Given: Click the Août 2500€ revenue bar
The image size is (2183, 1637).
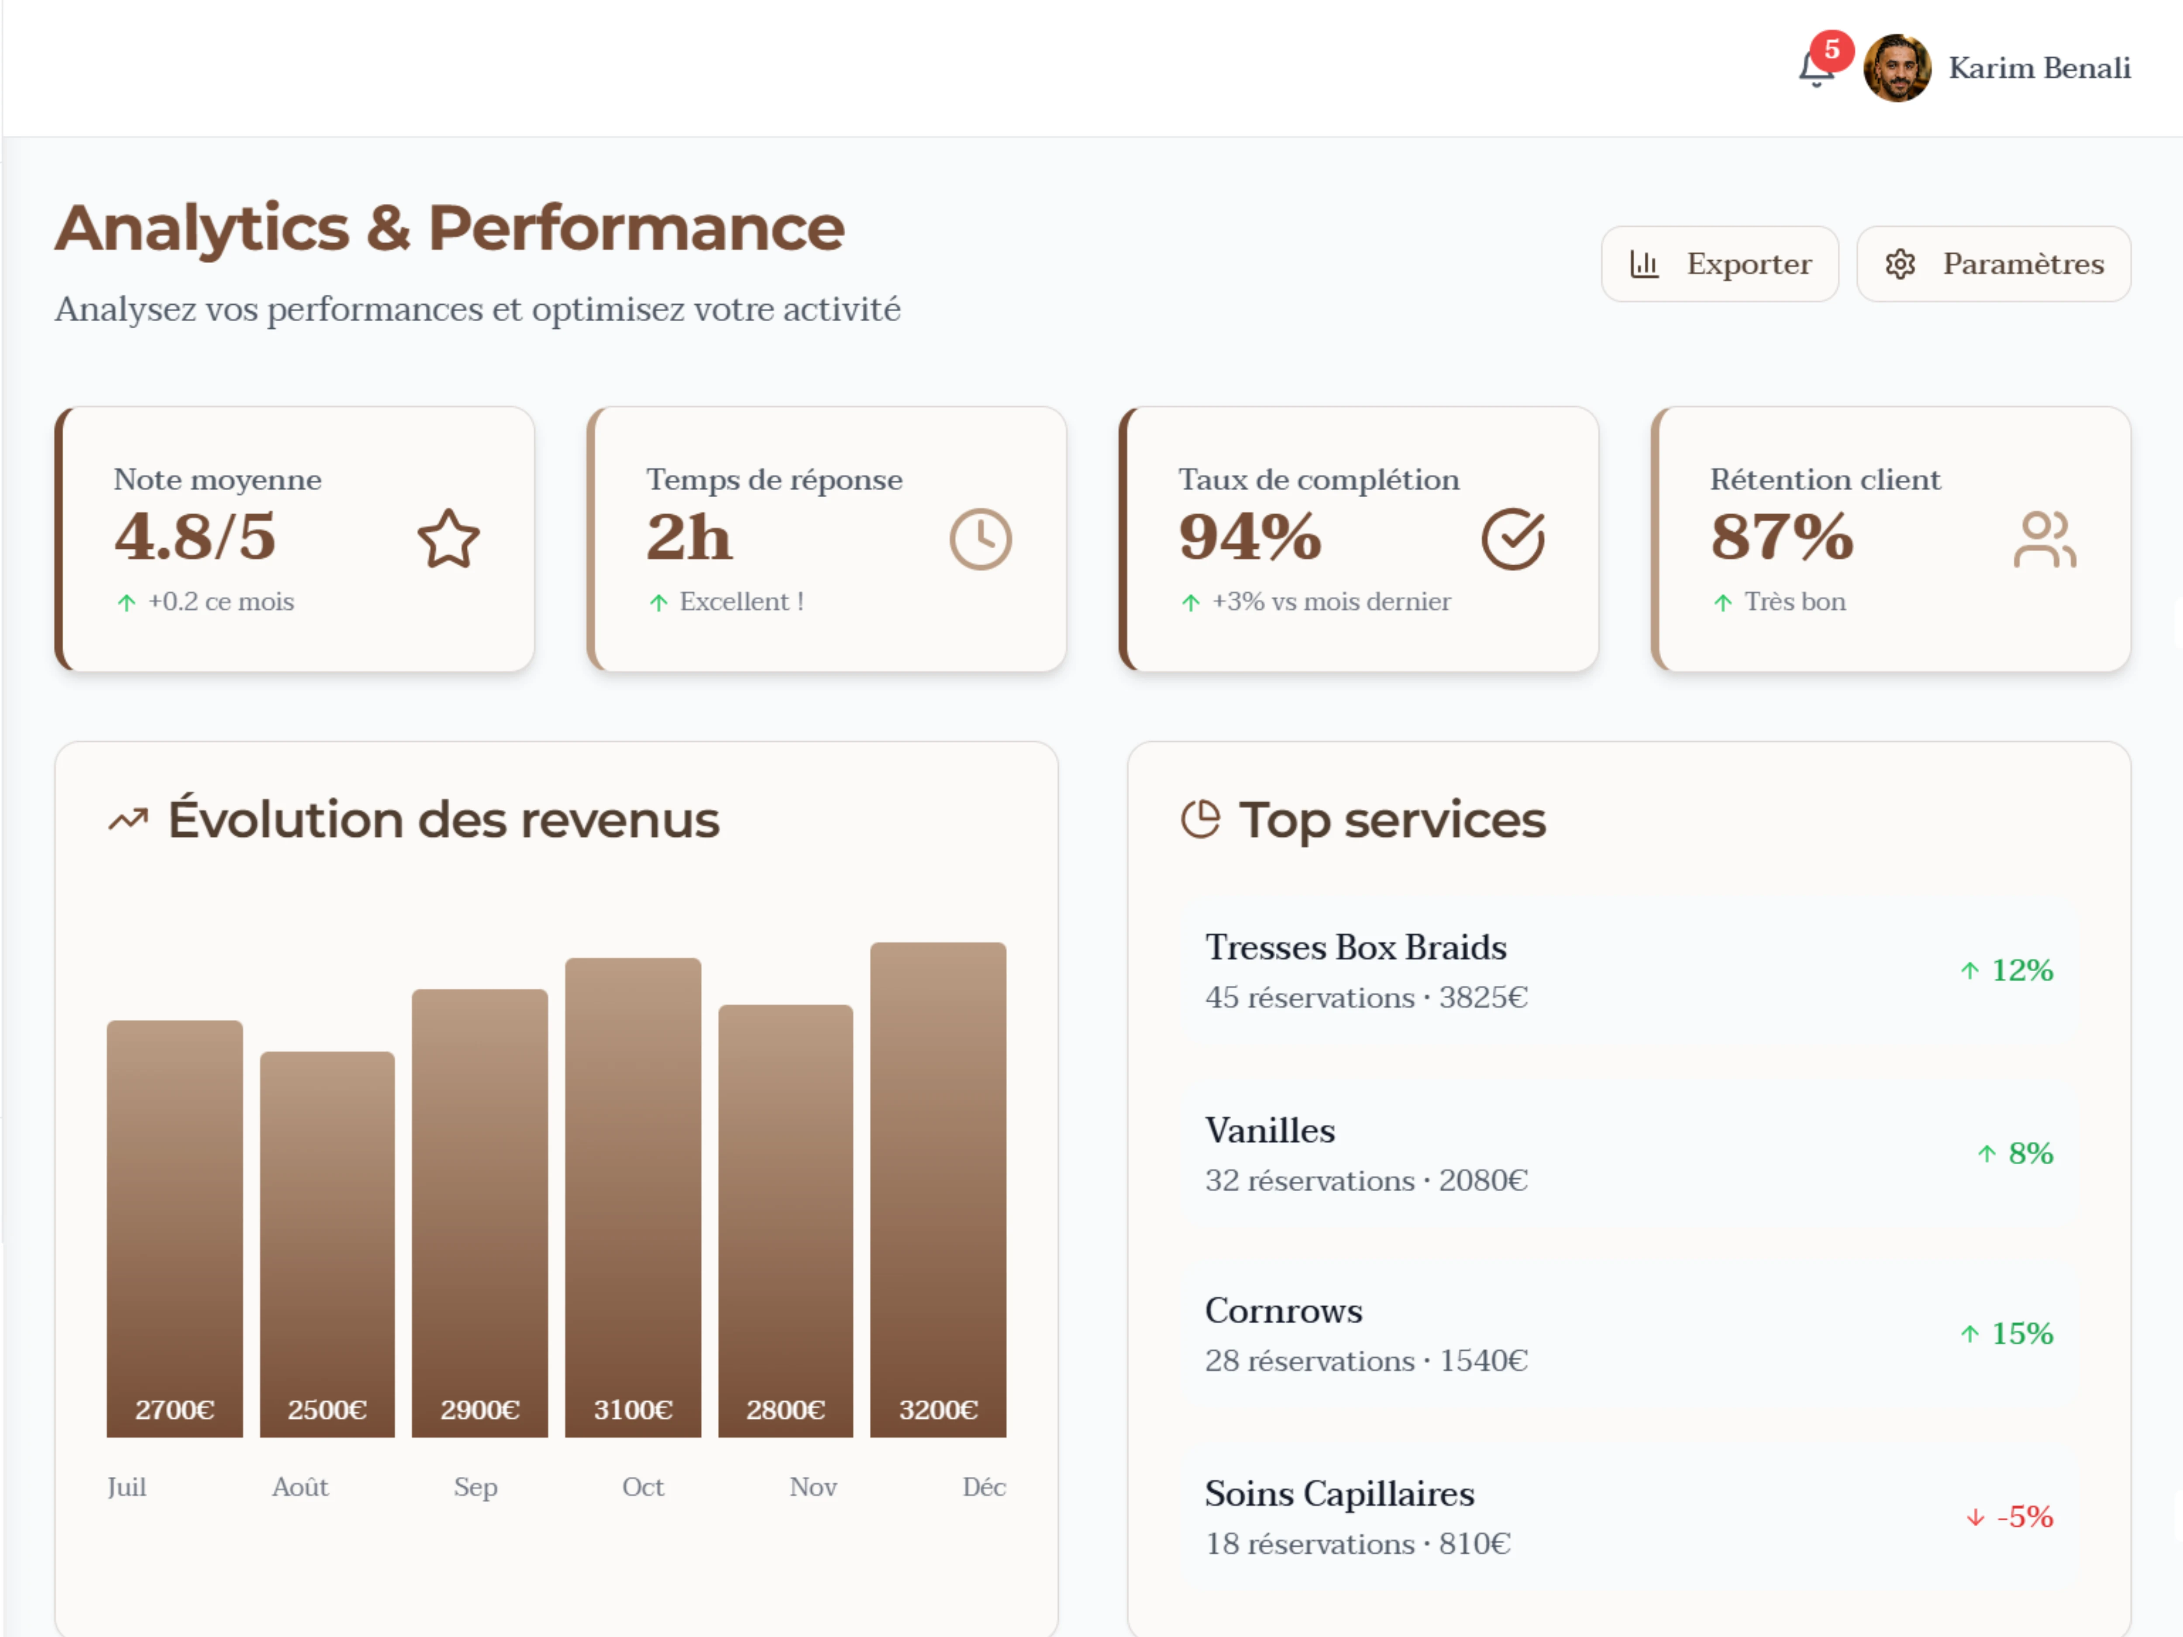Looking at the screenshot, I should click(327, 1243).
